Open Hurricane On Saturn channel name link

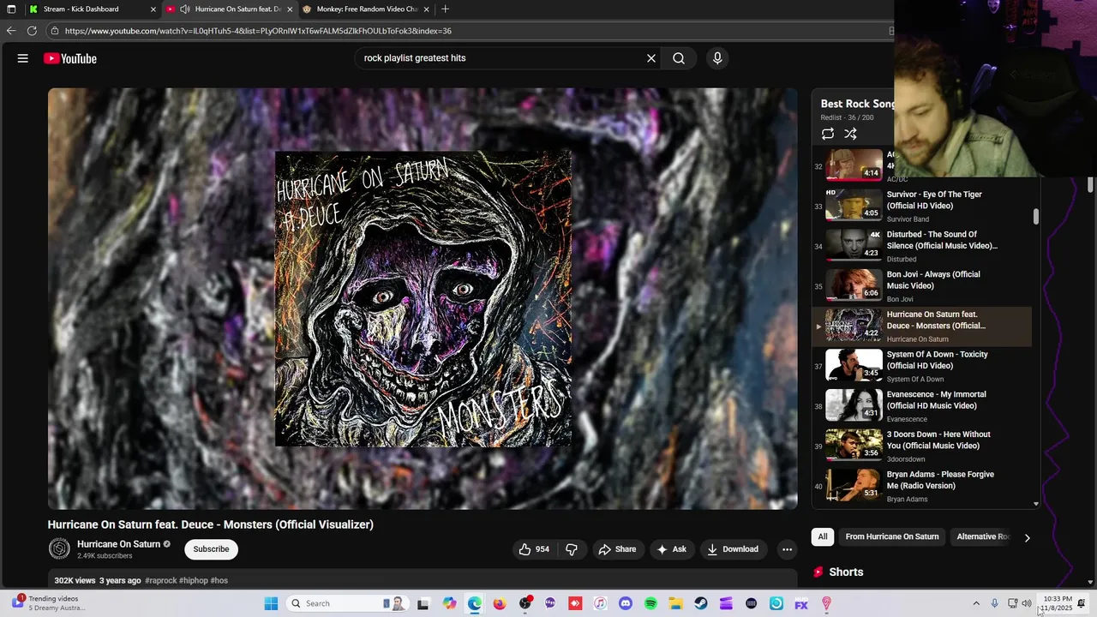pyautogui.click(x=119, y=544)
